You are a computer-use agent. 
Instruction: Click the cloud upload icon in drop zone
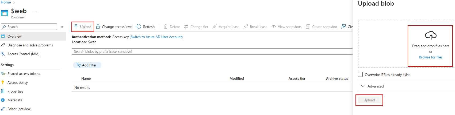431,35
